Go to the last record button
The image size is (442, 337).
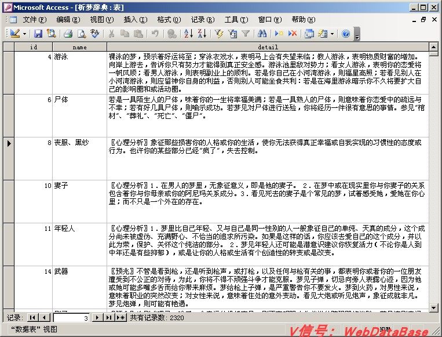coord(109,317)
